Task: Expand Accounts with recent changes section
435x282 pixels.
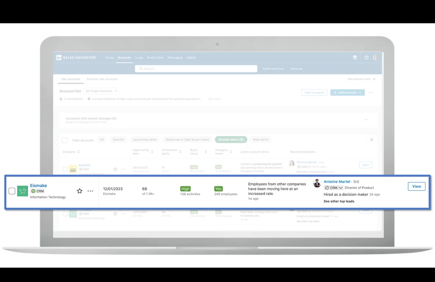Action: (366, 120)
